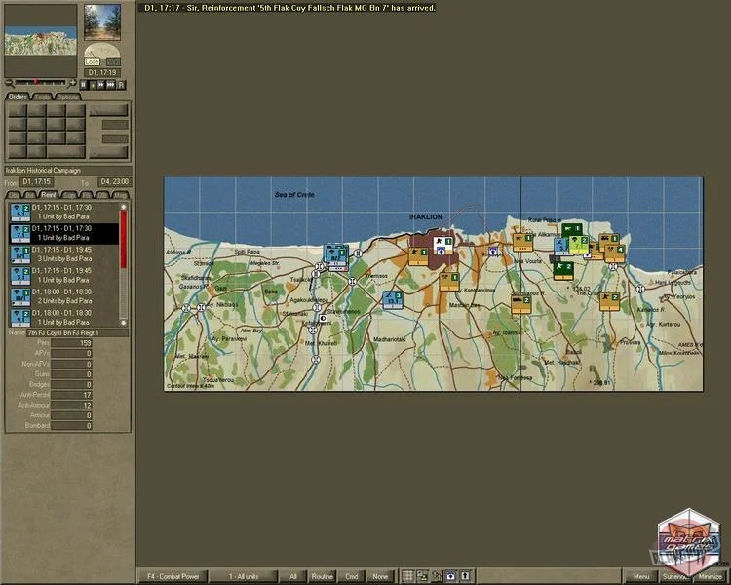Pause the game clock

point(84,85)
